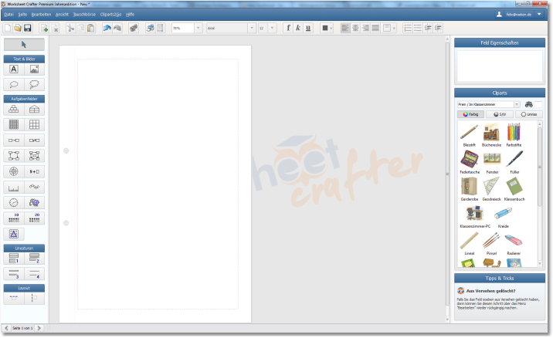Viewport: 553px width, 338px height.
Task: Open the Tauschbörse menu
Action: pyautogui.click(x=84, y=15)
